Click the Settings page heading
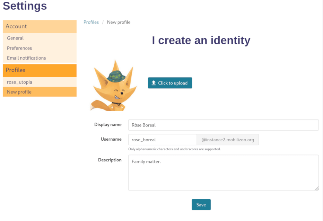This screenshot has width=323, height=221. point(25,6)
